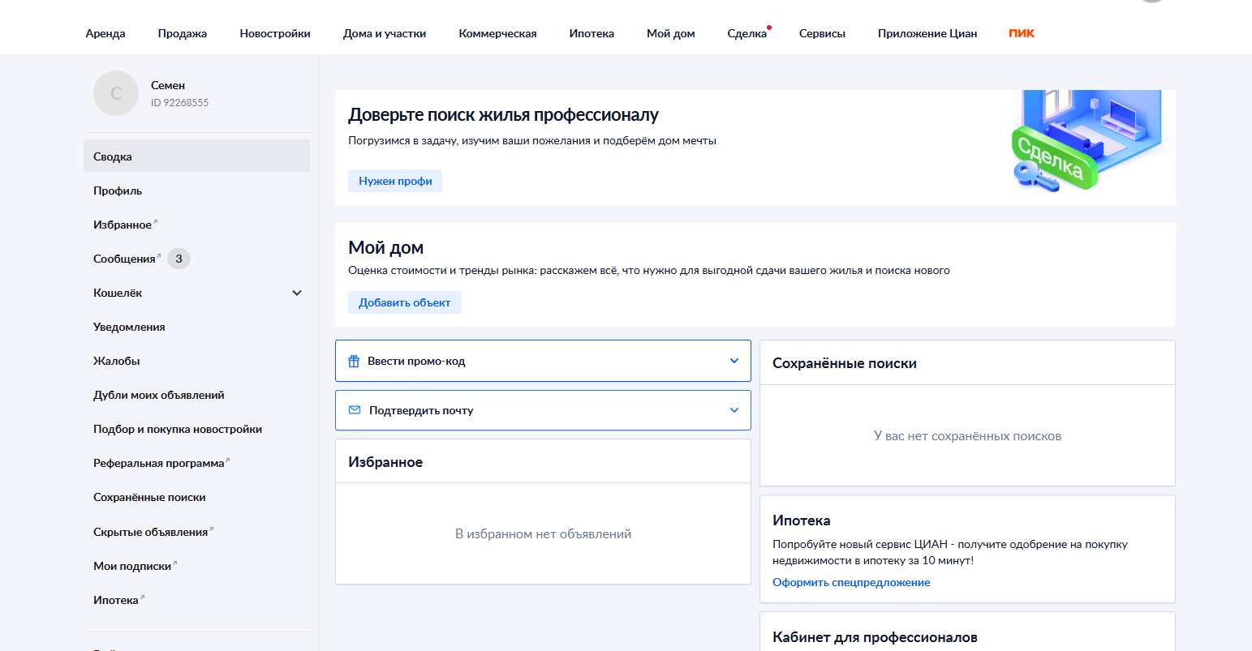Open Скрытые объявления in the sidebar

(151, 532)
